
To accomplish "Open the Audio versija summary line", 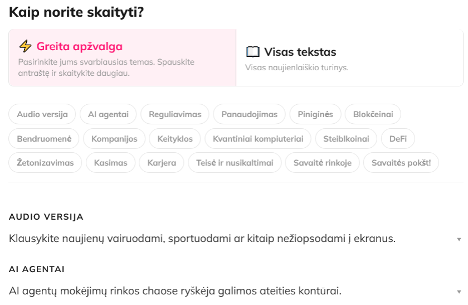I will click(x=202, y=239).
